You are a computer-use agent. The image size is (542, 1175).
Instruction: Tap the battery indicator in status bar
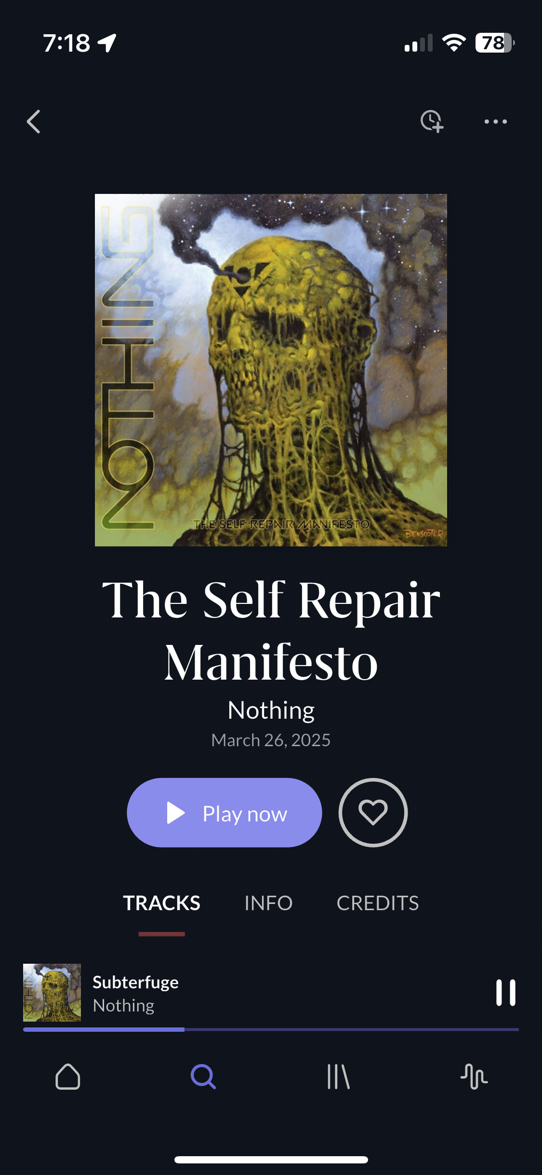(495, 43)
